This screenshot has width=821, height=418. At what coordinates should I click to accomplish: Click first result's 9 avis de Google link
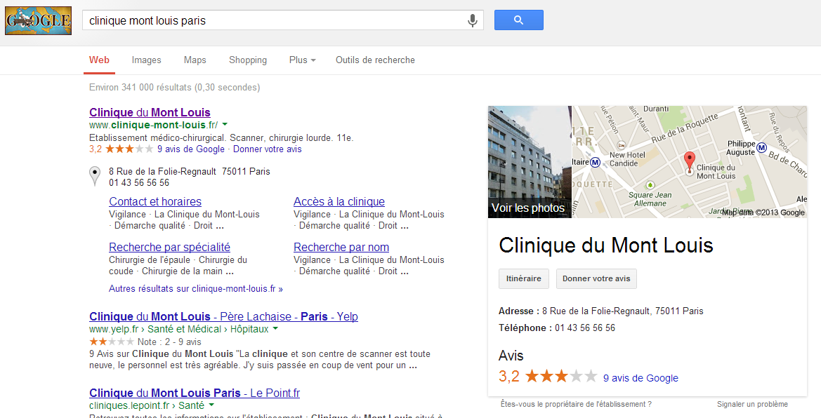click(x=190, y=149)
